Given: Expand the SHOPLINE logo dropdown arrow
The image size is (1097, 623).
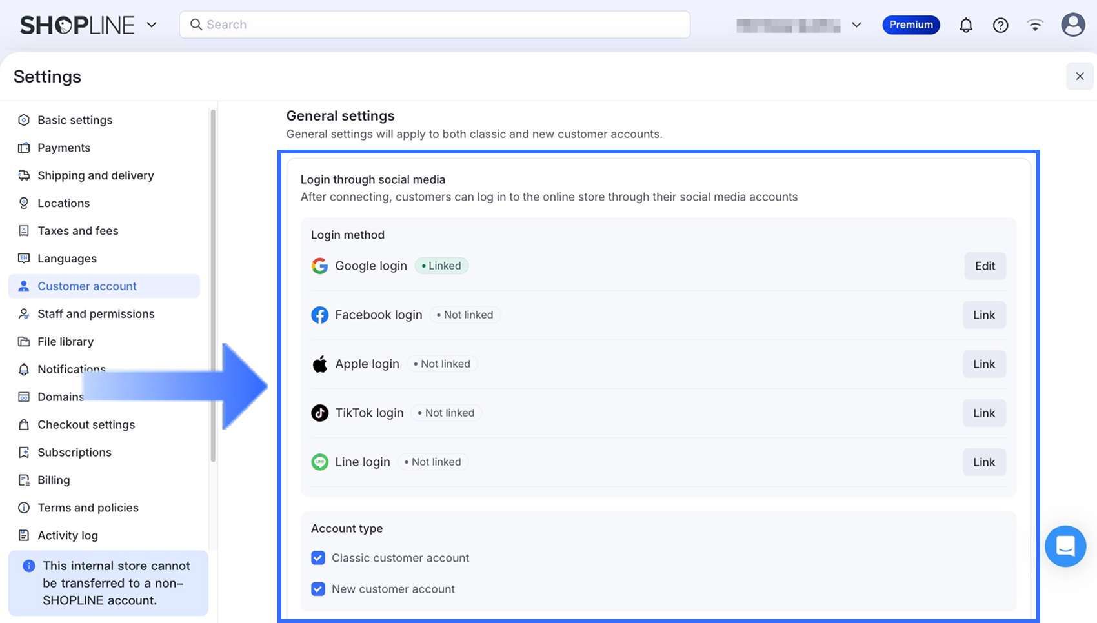Looking at the screenshot, I should pyautogui.click(x=152, y=25).
